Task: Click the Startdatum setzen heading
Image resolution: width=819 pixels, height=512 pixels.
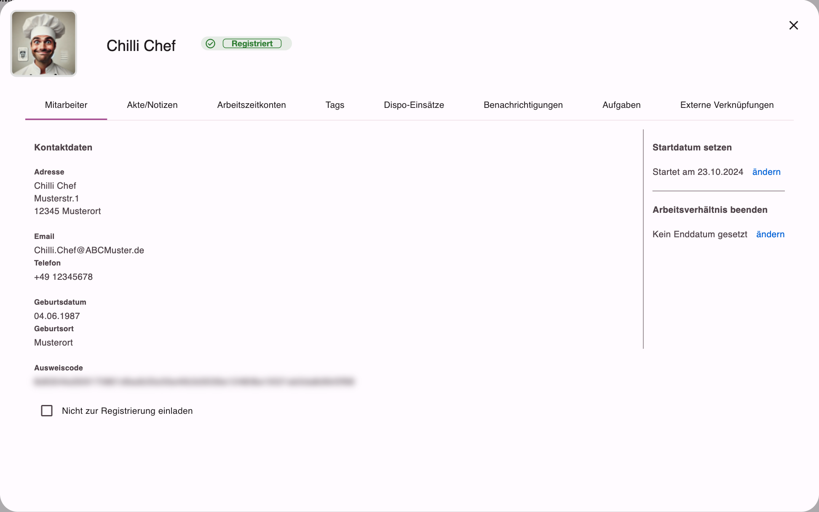Action: click(692, 147)
